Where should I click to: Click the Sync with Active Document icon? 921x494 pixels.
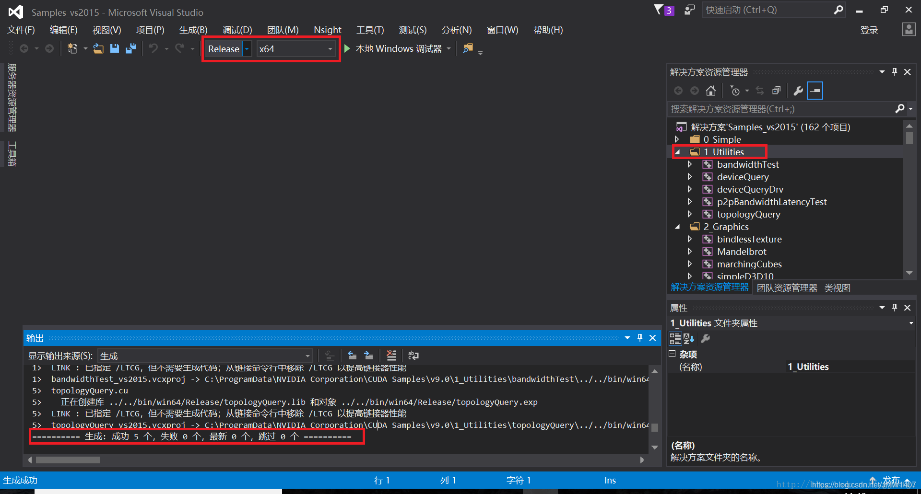point(760,91)
